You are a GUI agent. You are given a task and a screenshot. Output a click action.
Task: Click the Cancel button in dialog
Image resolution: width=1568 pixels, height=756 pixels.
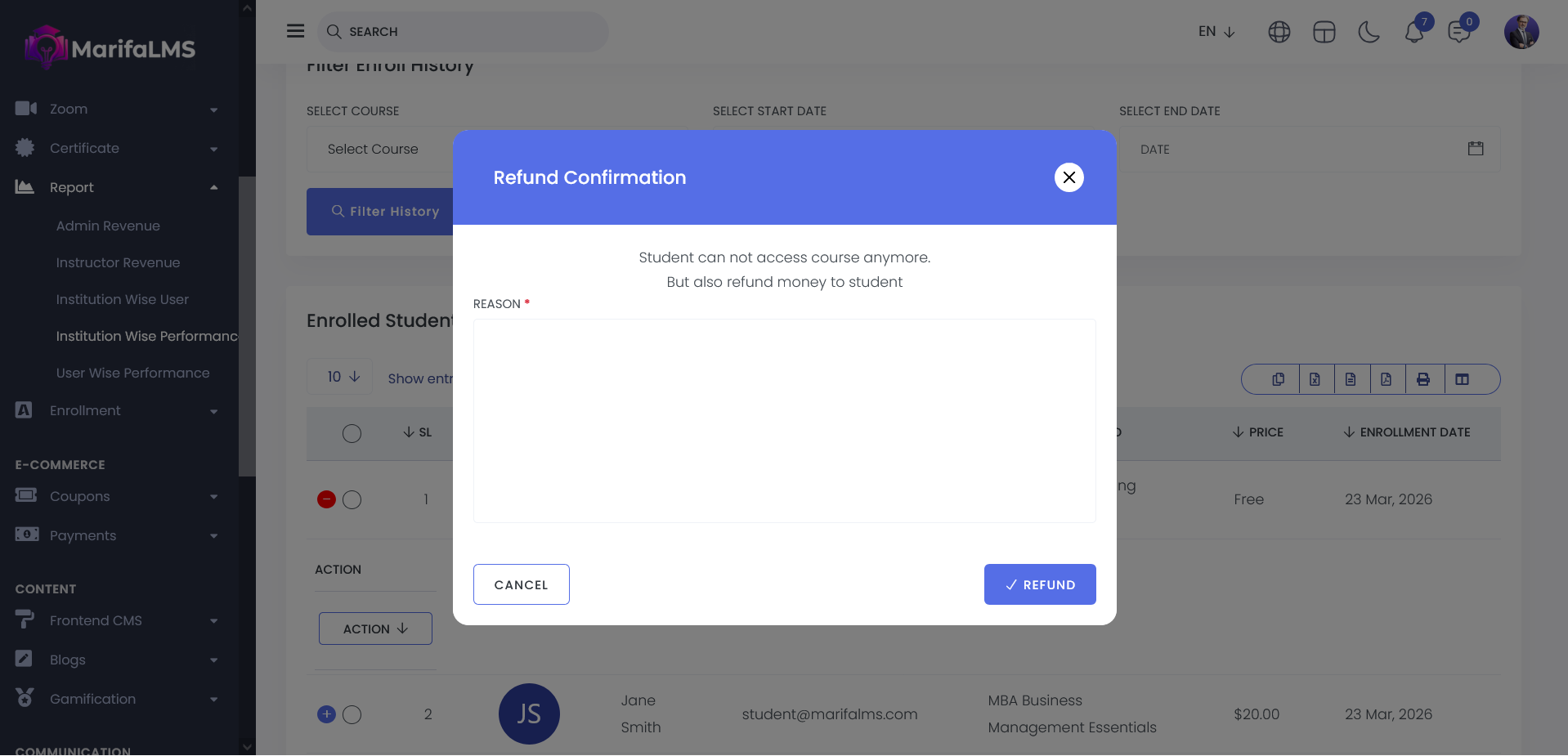point(521,584)
